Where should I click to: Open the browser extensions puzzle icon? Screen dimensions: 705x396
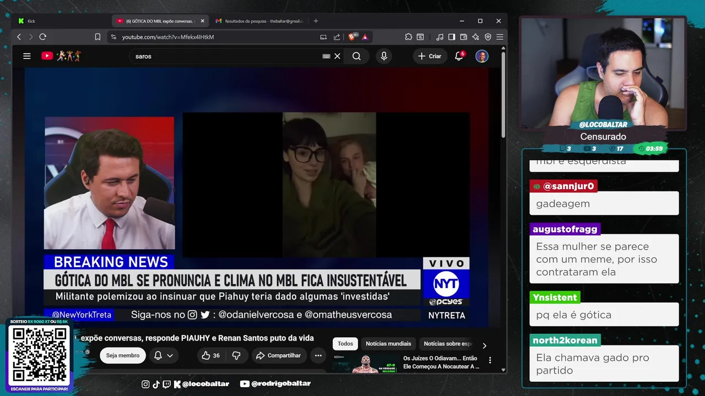coord(408,37)
